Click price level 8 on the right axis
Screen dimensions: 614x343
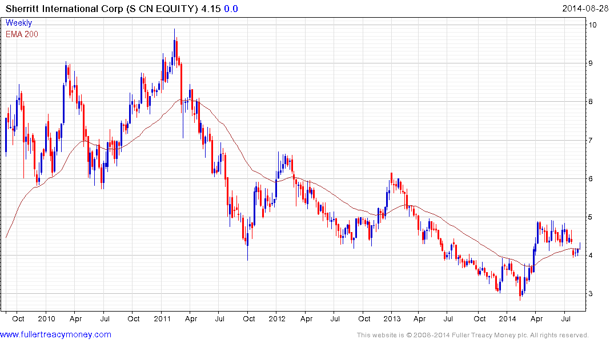coord(591,102)
